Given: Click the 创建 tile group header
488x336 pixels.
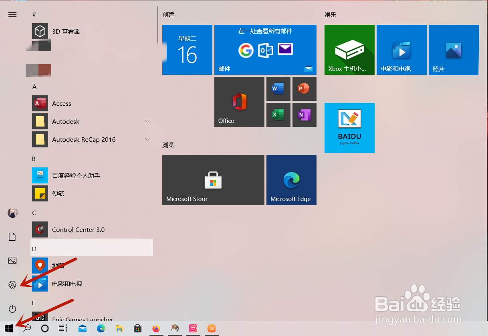Looking at the screenshot, I should pos(168,14).
